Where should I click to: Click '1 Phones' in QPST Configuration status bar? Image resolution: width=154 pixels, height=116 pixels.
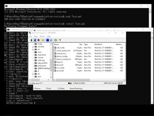(x=37, y=89)
